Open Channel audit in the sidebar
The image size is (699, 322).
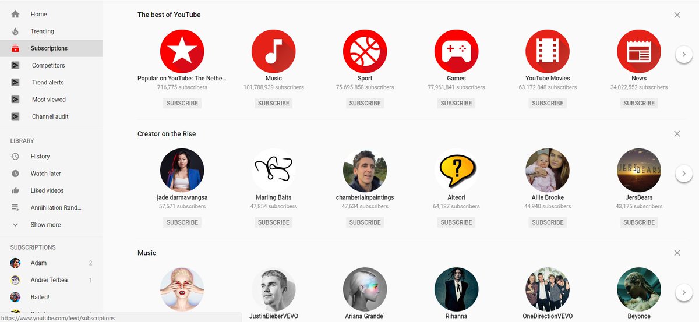pos(51,116)
